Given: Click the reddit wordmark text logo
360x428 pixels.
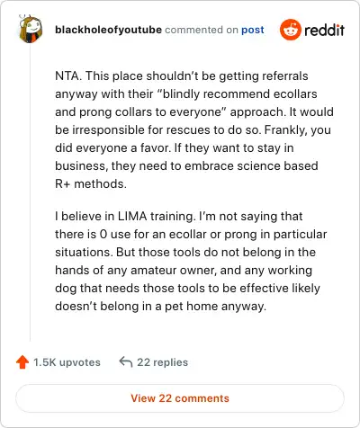Looking at the screenshot, I should [324, 30].
